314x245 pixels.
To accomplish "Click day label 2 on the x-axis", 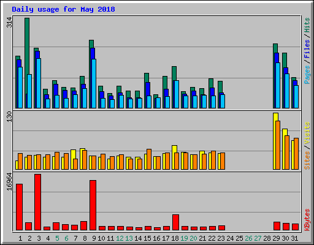I will click(29, 238).
